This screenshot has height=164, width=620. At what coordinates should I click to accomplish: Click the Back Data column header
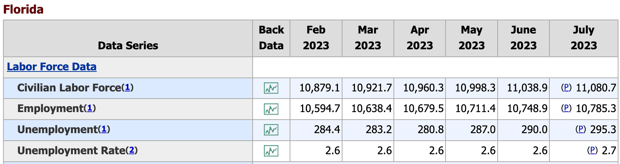pyautogui.click(x=271, y=38)
